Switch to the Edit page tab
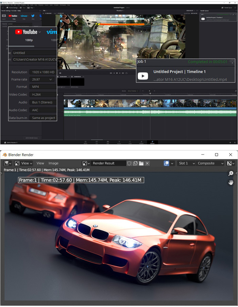 click(108, 142)
